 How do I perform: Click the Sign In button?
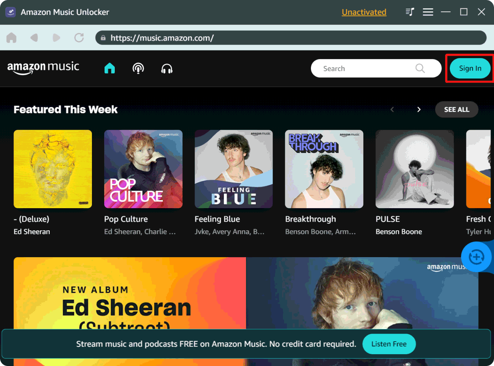(470, 68)
